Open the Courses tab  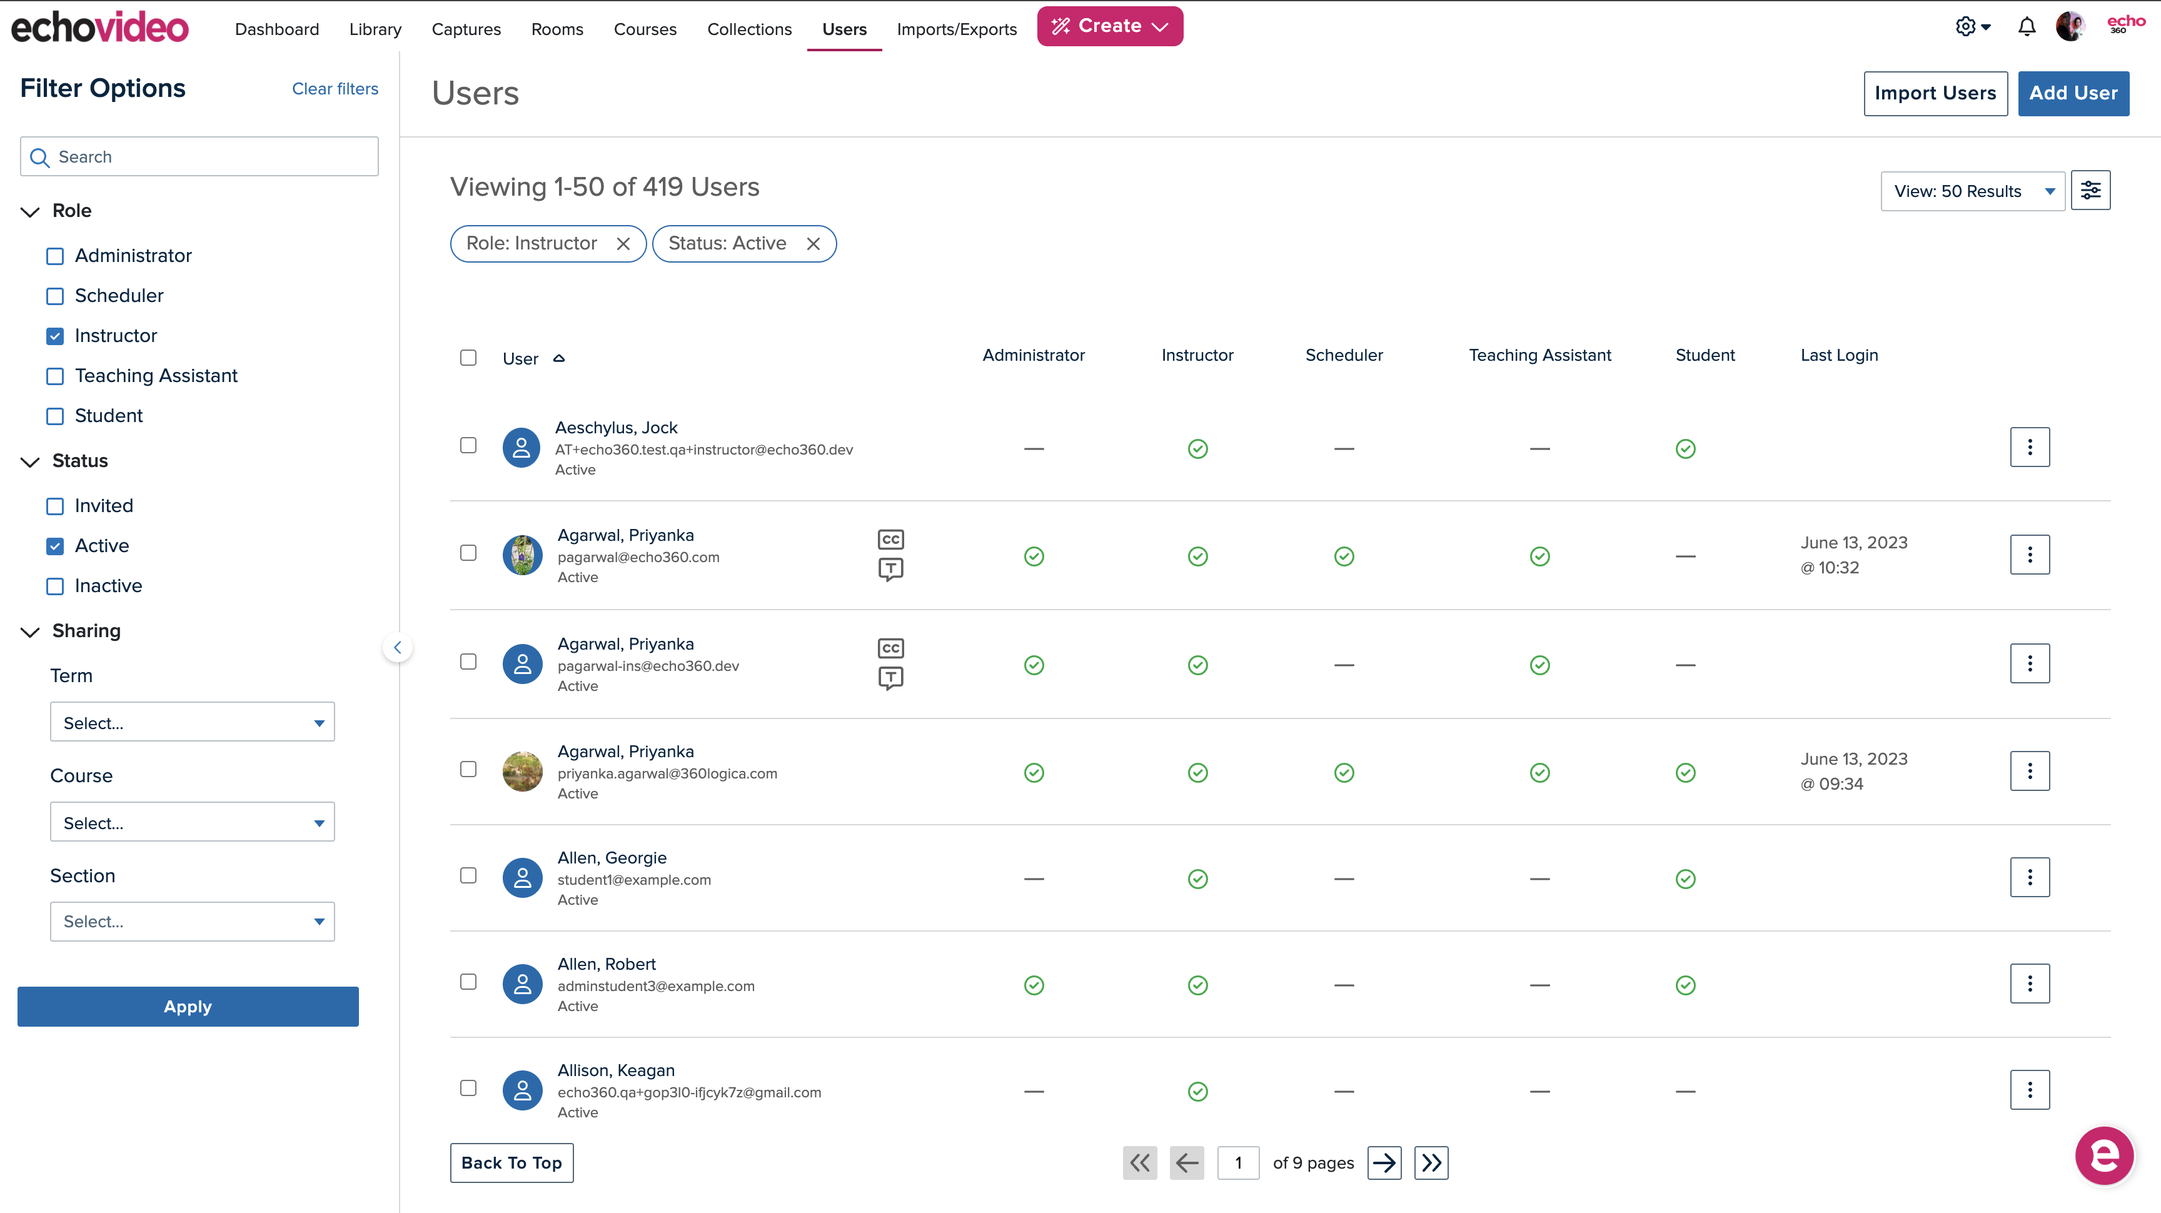tap(645, 29)
